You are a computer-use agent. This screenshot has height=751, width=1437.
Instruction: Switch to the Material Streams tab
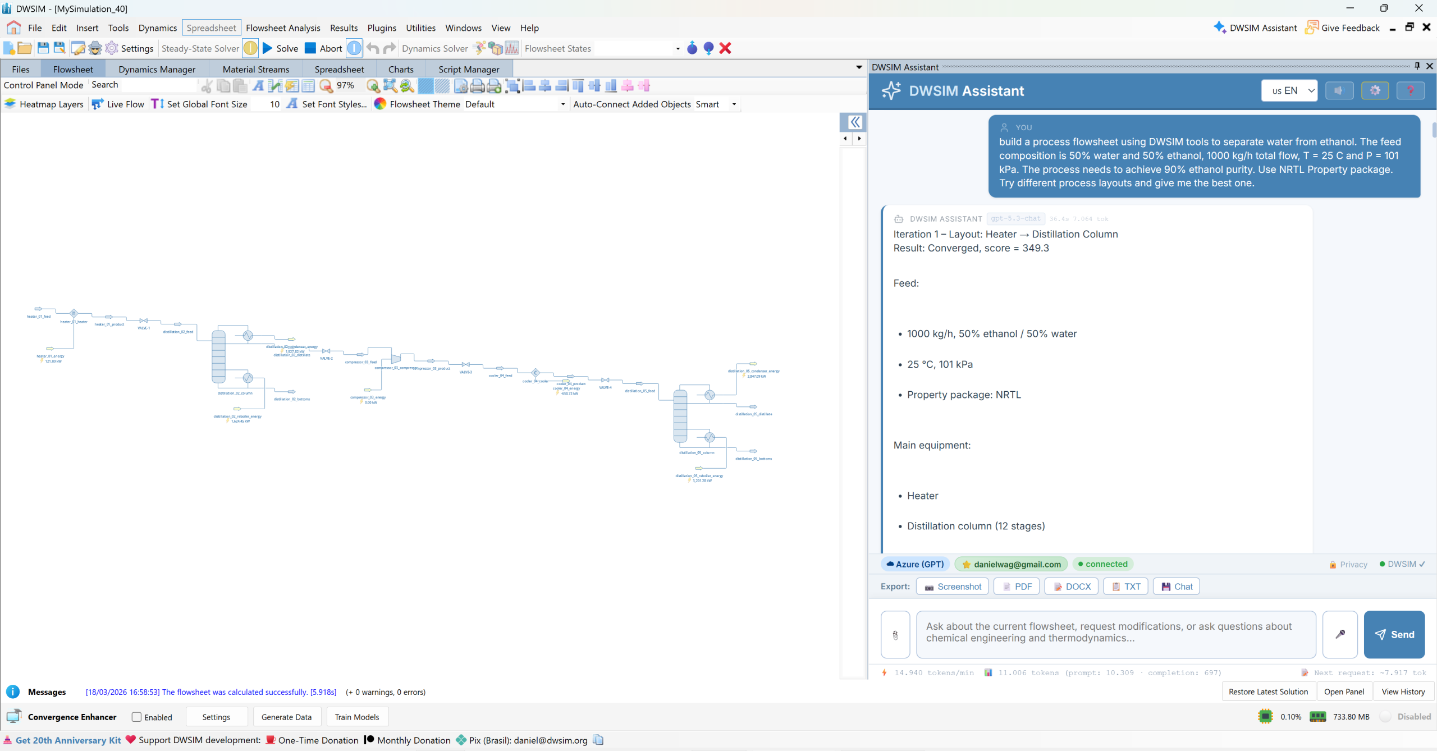click(x=255, y=69)
